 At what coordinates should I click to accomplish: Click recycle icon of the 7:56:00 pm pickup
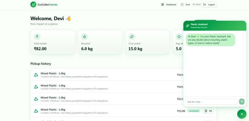click(36, 99)
